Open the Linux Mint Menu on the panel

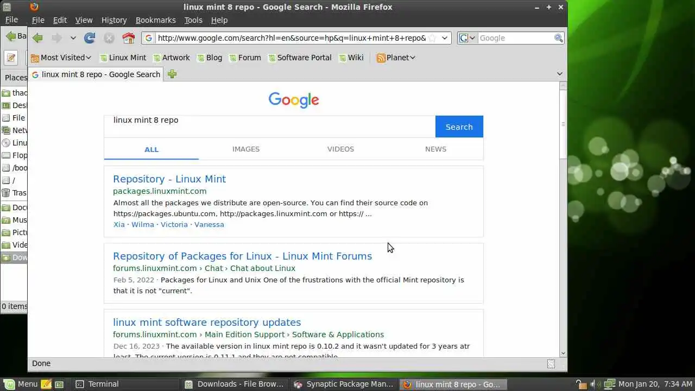click(21, 384)
